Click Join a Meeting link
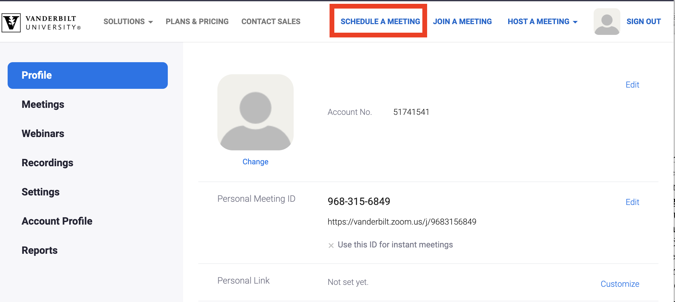This screenshot has width=675, height=302. point(462,22)
